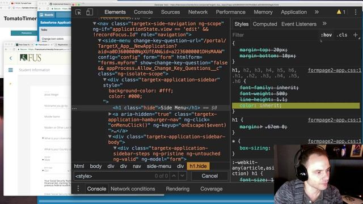Click the Student Information heading in FUS page

34,70
